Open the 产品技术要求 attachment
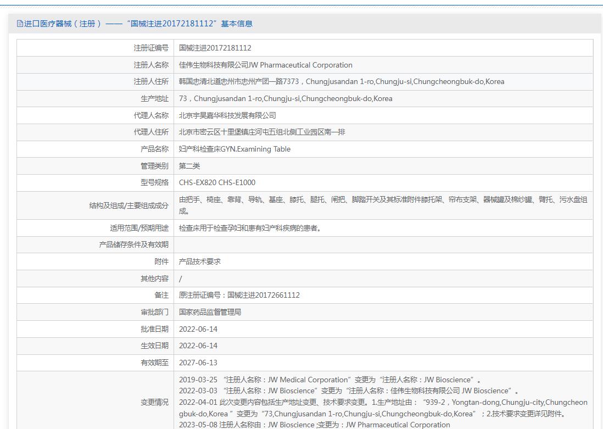 pos(200,261)
